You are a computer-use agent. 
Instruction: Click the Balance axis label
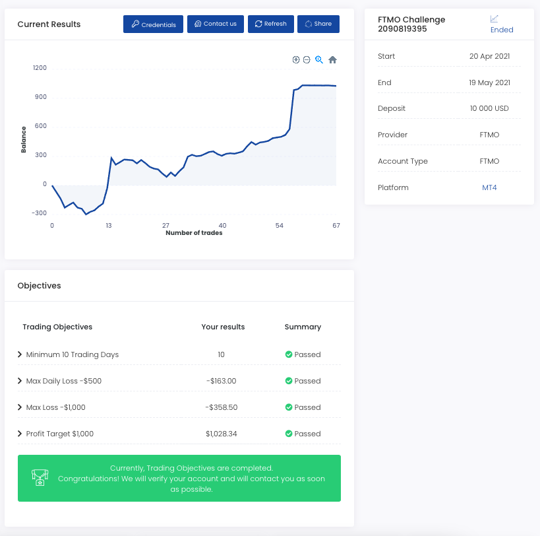(x=24, y=139)
